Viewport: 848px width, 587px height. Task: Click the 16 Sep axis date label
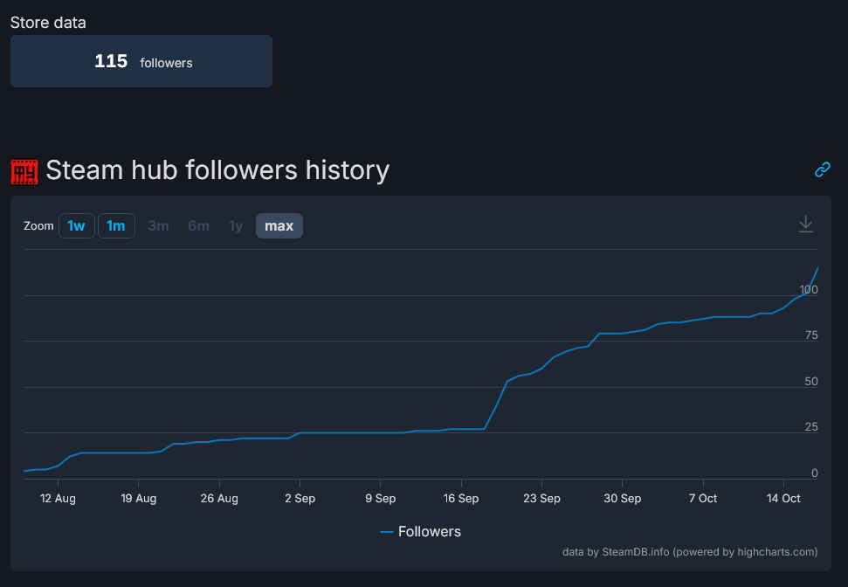point(461,498)
